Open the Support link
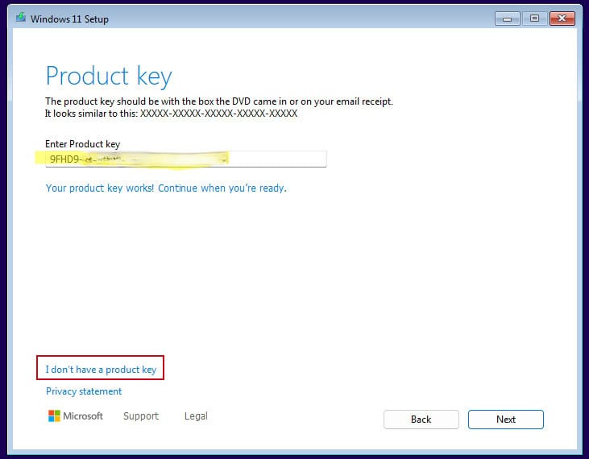Image resolution: width=589 pixels, height=459 pixels. coord(141,416)
